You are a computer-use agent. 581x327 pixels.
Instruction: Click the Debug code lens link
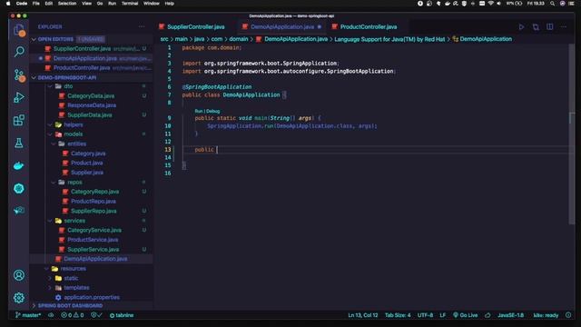pyautogui.click(x=213, y=111)
